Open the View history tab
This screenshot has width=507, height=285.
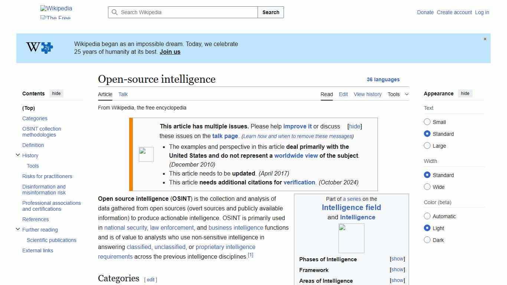click(367, 94)
